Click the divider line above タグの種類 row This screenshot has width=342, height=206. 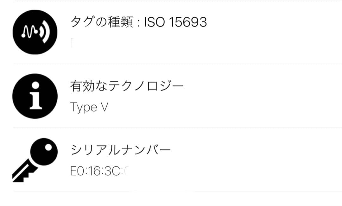pos(177,1)
